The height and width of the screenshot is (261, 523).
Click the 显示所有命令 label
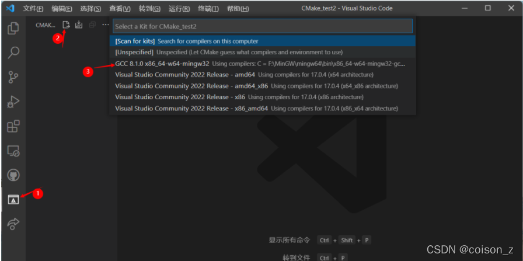pyautogui.click(x=290, y=241)
